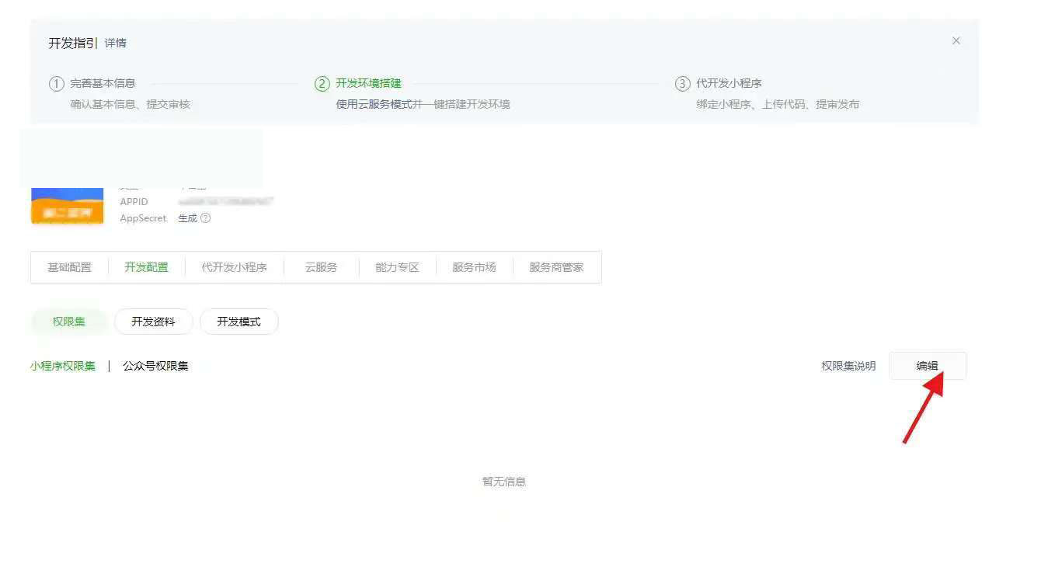Select the 开发模式 pill button

pyautogui.click(x=238, y=322)
